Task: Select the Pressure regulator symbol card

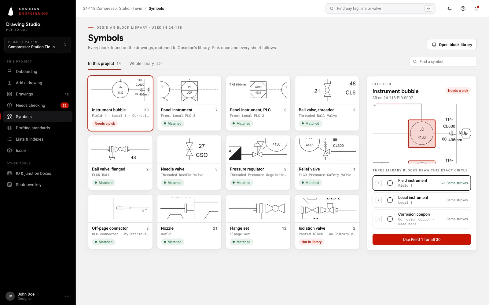Action: pyautogui.click(x=258, y=163)
